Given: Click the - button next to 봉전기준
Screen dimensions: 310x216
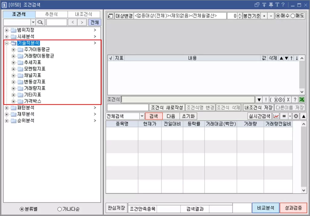Looking at the screenshot, I should click(x=271, y=16).
